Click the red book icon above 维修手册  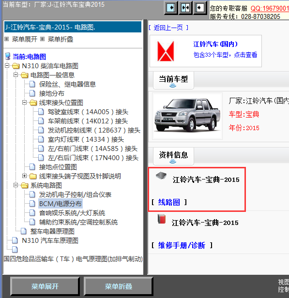162,219
